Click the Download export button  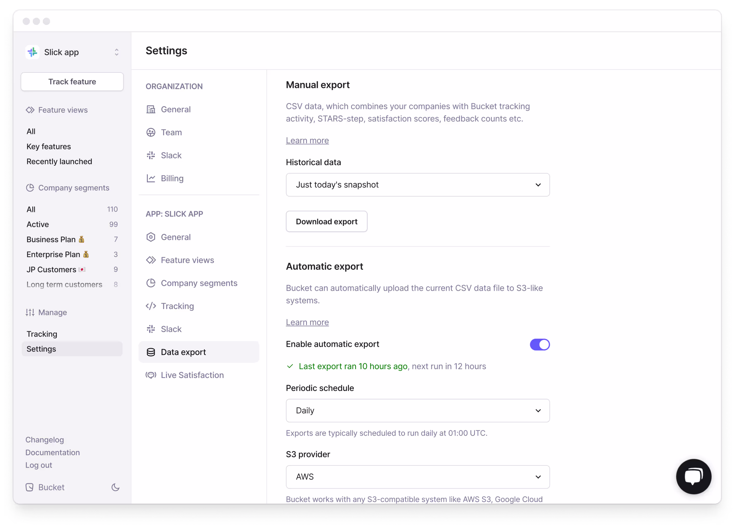pyautogui.click(x=326, y=221)
